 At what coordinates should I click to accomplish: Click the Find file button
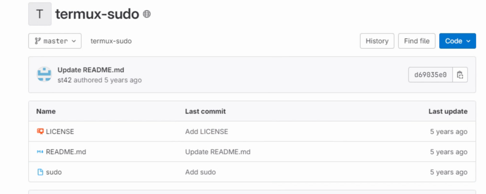[417, 41]
